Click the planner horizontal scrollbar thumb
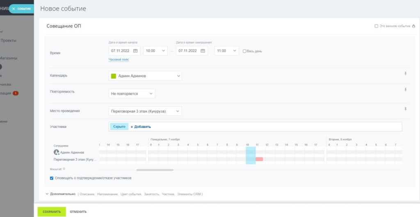The width and height of the screenshot is (420, 217). [155, 169]
